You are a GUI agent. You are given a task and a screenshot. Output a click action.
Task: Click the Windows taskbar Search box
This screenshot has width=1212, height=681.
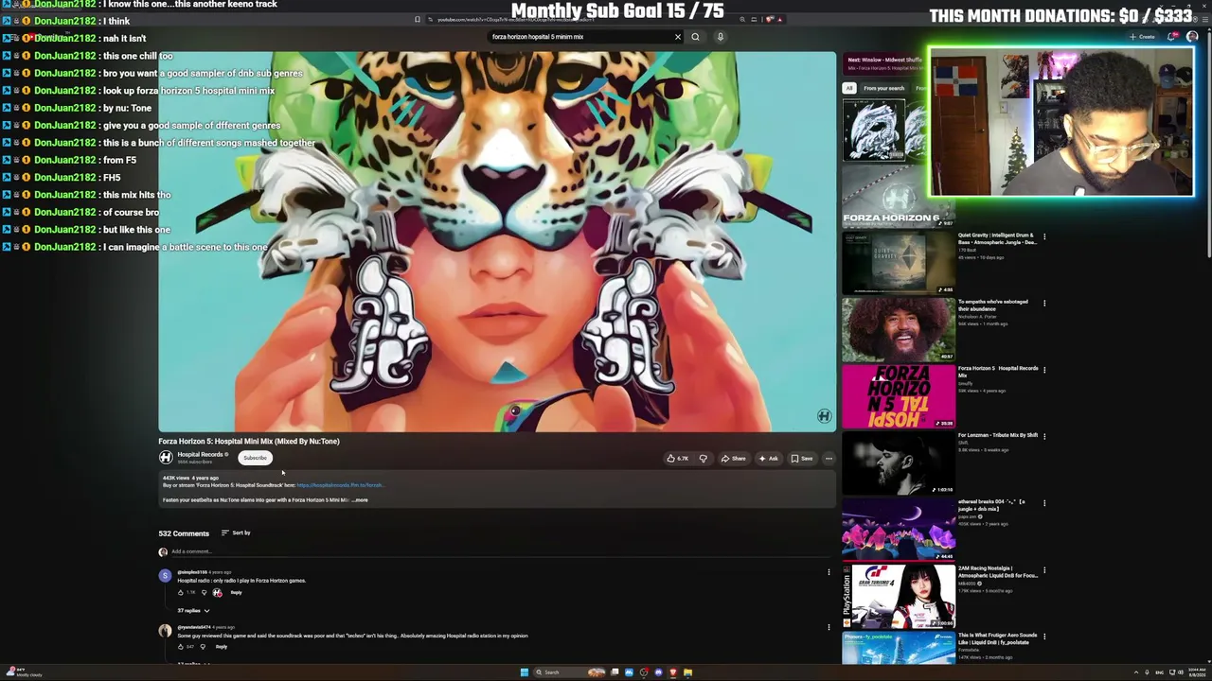coord(570,672)
